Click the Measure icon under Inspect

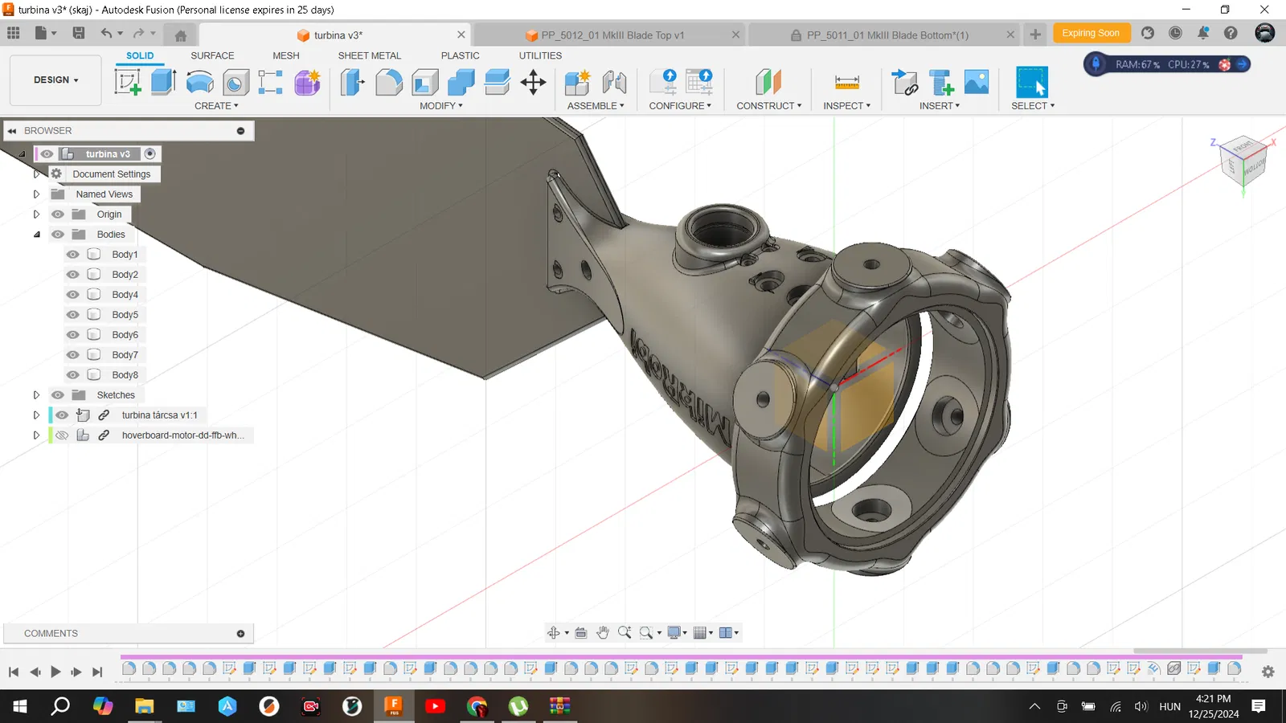pyautogui.click(x=846, y=82)
